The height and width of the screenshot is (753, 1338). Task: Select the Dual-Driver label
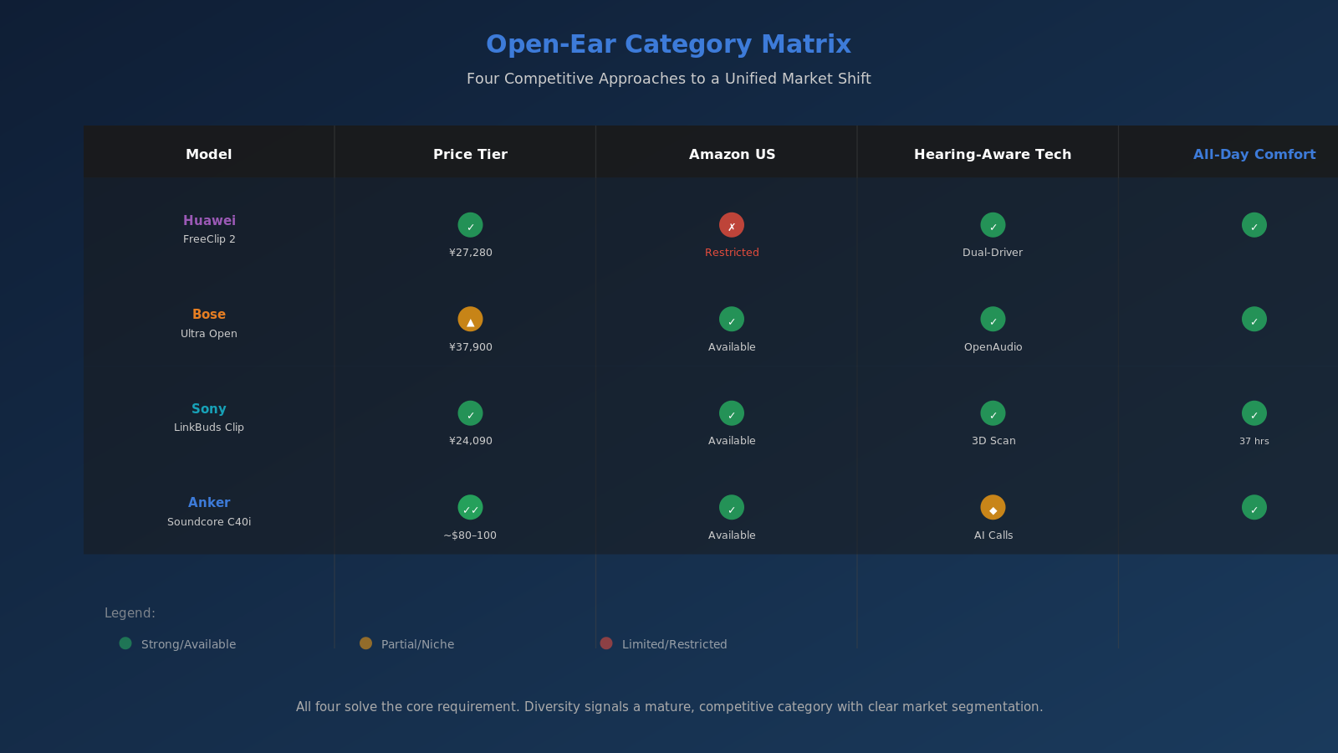click(x=993, y=253)
